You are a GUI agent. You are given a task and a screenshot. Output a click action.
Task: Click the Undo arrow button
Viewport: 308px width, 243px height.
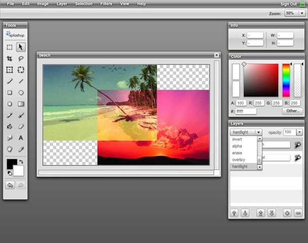tap(10, 185)
